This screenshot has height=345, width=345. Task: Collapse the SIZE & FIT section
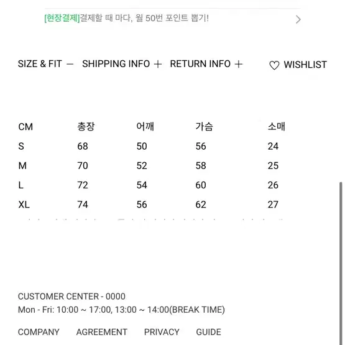[x=40, y=64]
